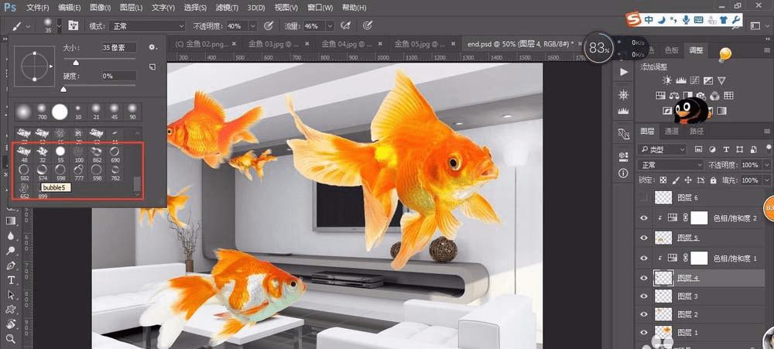774x349 pixels.
Task: Switch to the 金鱼 03.jpg document tab
Action: (x=273, y=44)
